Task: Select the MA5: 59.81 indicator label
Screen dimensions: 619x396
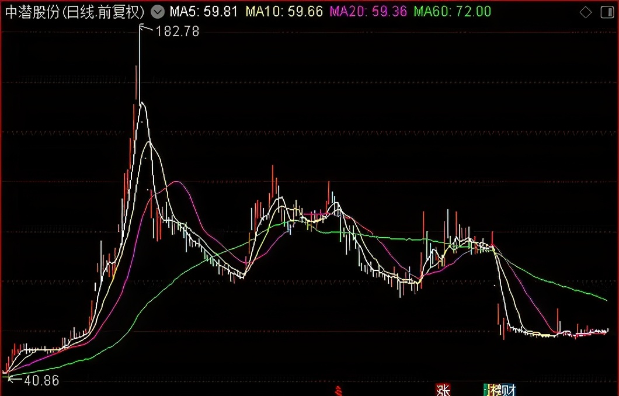Action: click(204, 11)
